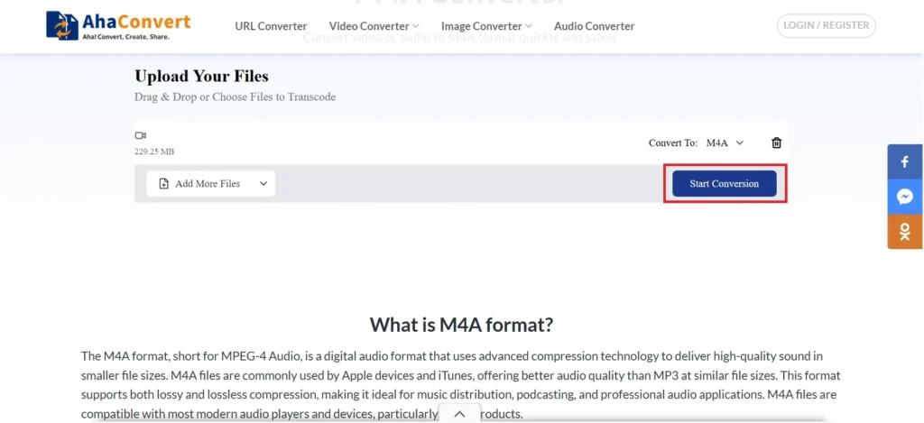Expand the Add More Files chevron arrow

[263, 184]
